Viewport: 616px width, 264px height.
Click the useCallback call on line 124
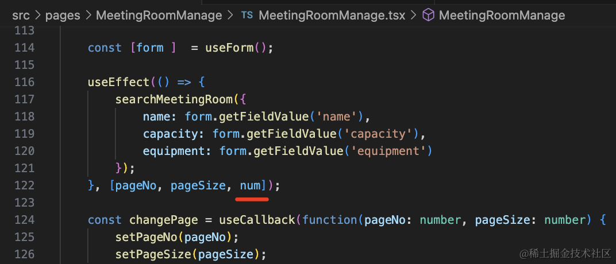click(x=257, y=220)
